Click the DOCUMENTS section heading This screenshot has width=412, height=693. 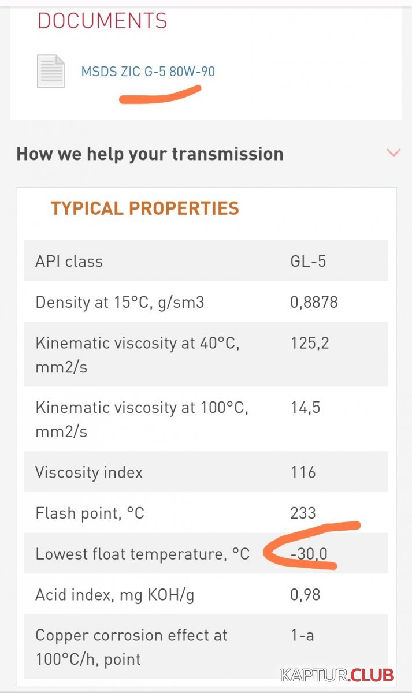102,21
